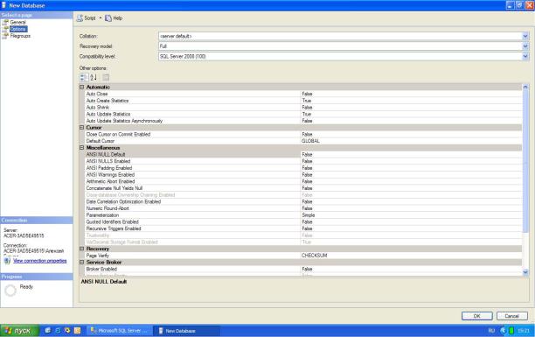Collapse the Service Broker category
The height and width of the screenshot is (337, 535).
[x=82, y=262]
